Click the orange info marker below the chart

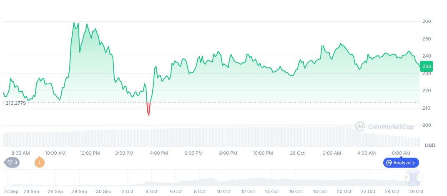pos(40,162)
